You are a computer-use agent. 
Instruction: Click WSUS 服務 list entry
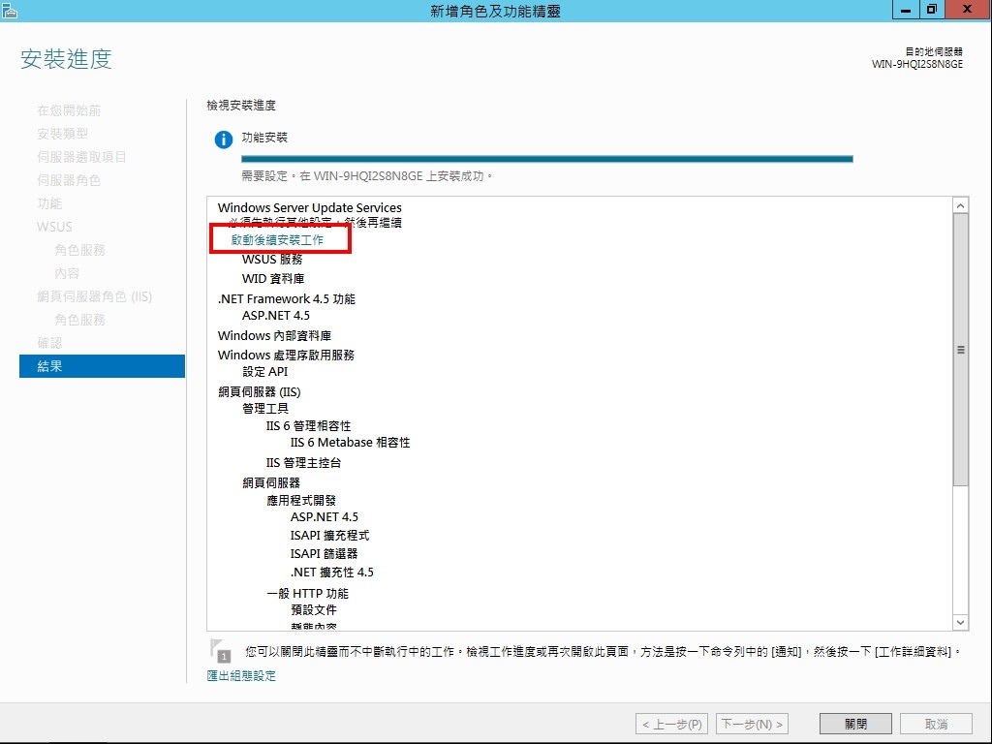(x=272, y=260)
